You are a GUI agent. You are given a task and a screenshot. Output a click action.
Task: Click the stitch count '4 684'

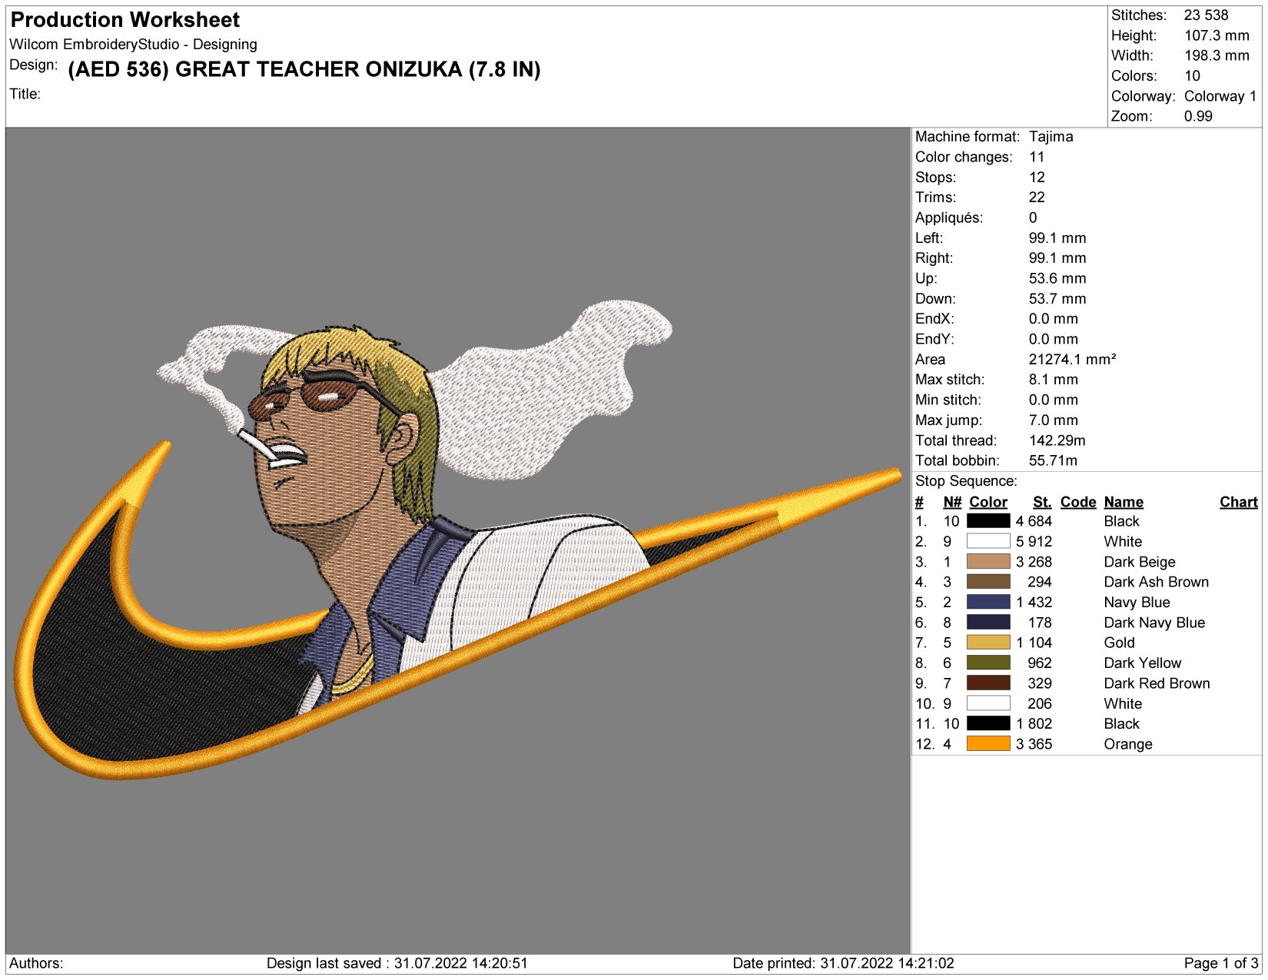[1034, 521]
